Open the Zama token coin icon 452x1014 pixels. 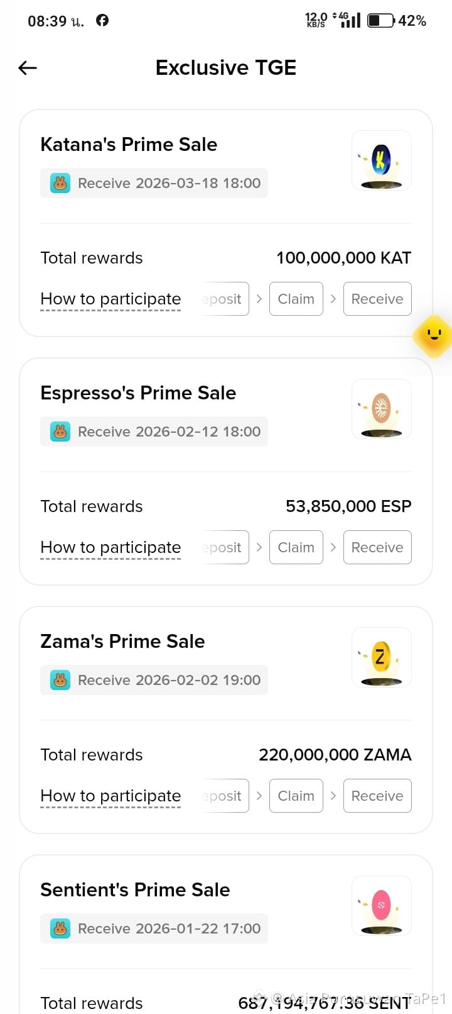coord(382,657)
